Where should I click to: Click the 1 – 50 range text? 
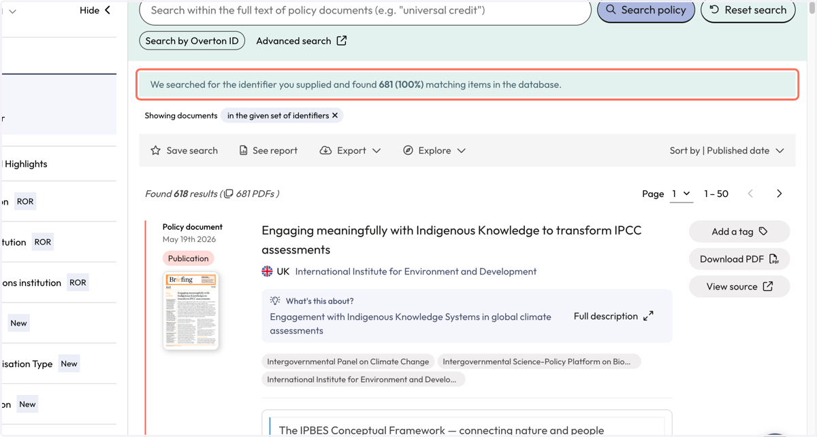pos(716,194)
